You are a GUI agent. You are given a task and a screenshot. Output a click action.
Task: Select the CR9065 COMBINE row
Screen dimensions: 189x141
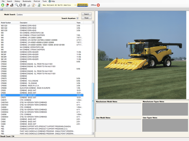(42, 76)
